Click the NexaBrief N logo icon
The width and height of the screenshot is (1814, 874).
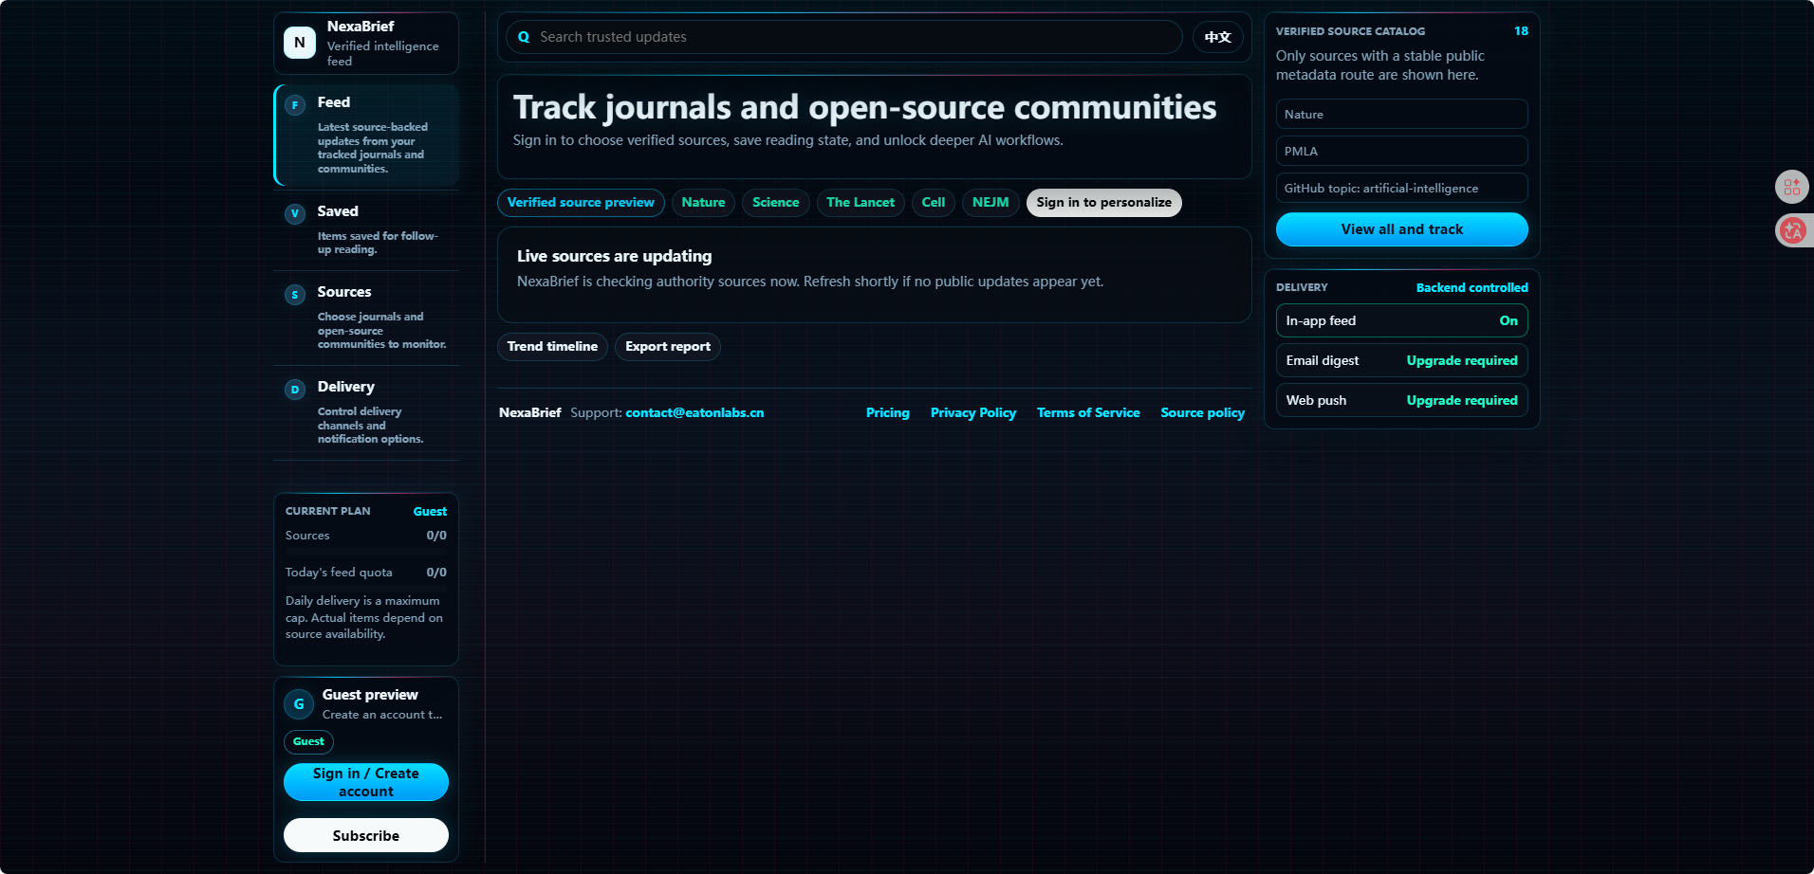pos(300,43)
